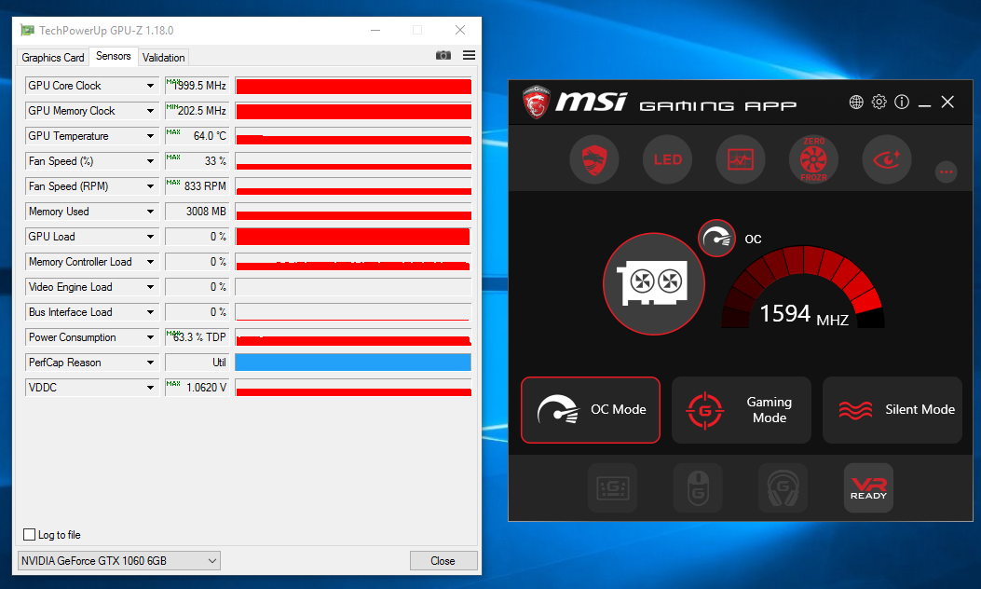Activate OC Mode
The image size is (981, 589).
591,410
